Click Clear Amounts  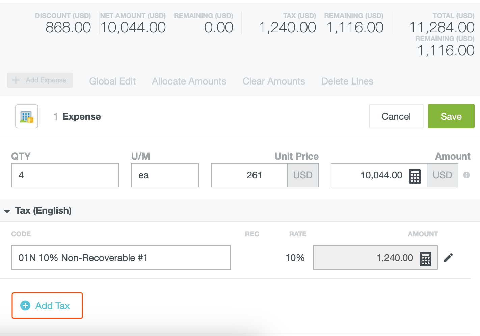[x=274, y=81]
